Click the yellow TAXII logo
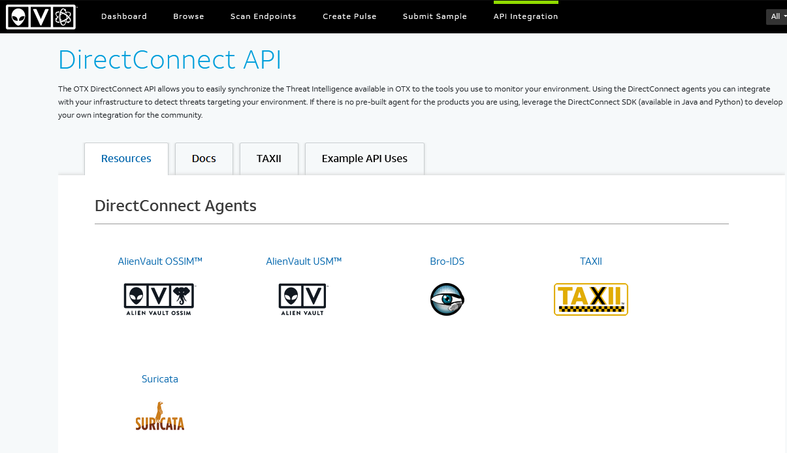The height and width of the screenshot is (453, 787). point(591,299)
